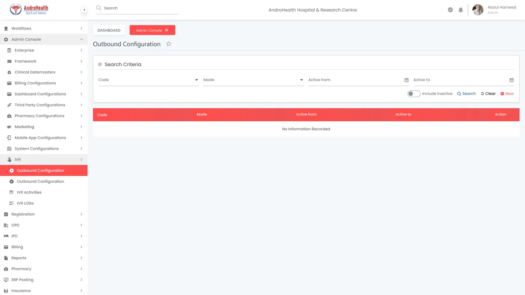525x295 pixels.
Task: Open the non-highlighted Outbound Configuration item
Action: coord(43,182)
